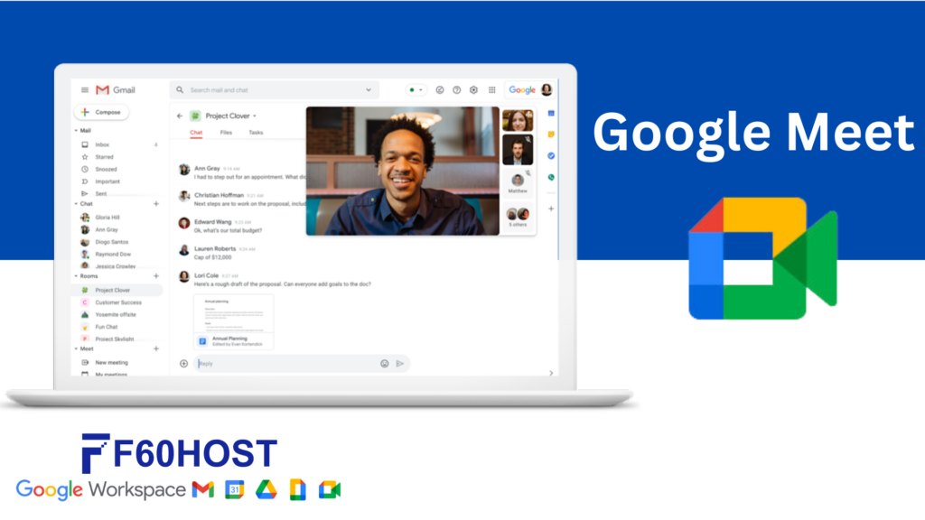Viewport: 925px width, 520px height.
Task: Switch to the Tasks tab
Action: 255,132
